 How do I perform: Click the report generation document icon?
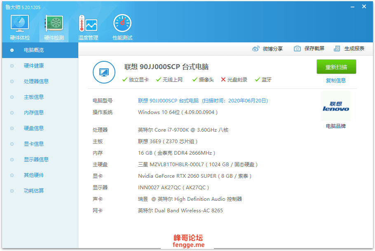(x=337, y=49)
